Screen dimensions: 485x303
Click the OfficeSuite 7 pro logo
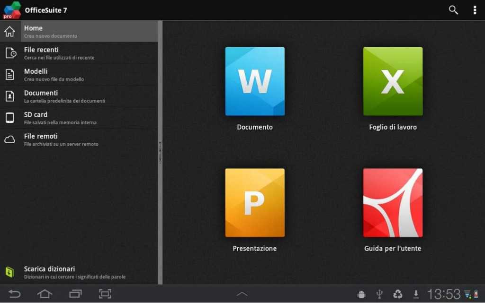11,9
